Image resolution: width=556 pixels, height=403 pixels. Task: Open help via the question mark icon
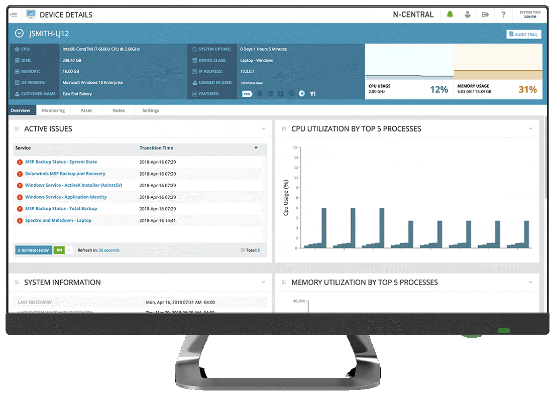click(503, 15)
